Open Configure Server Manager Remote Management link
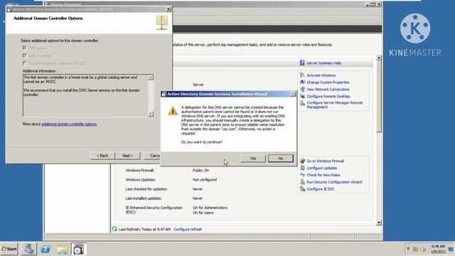Viewport: 455px width, 256px height. tap(335, 105)
